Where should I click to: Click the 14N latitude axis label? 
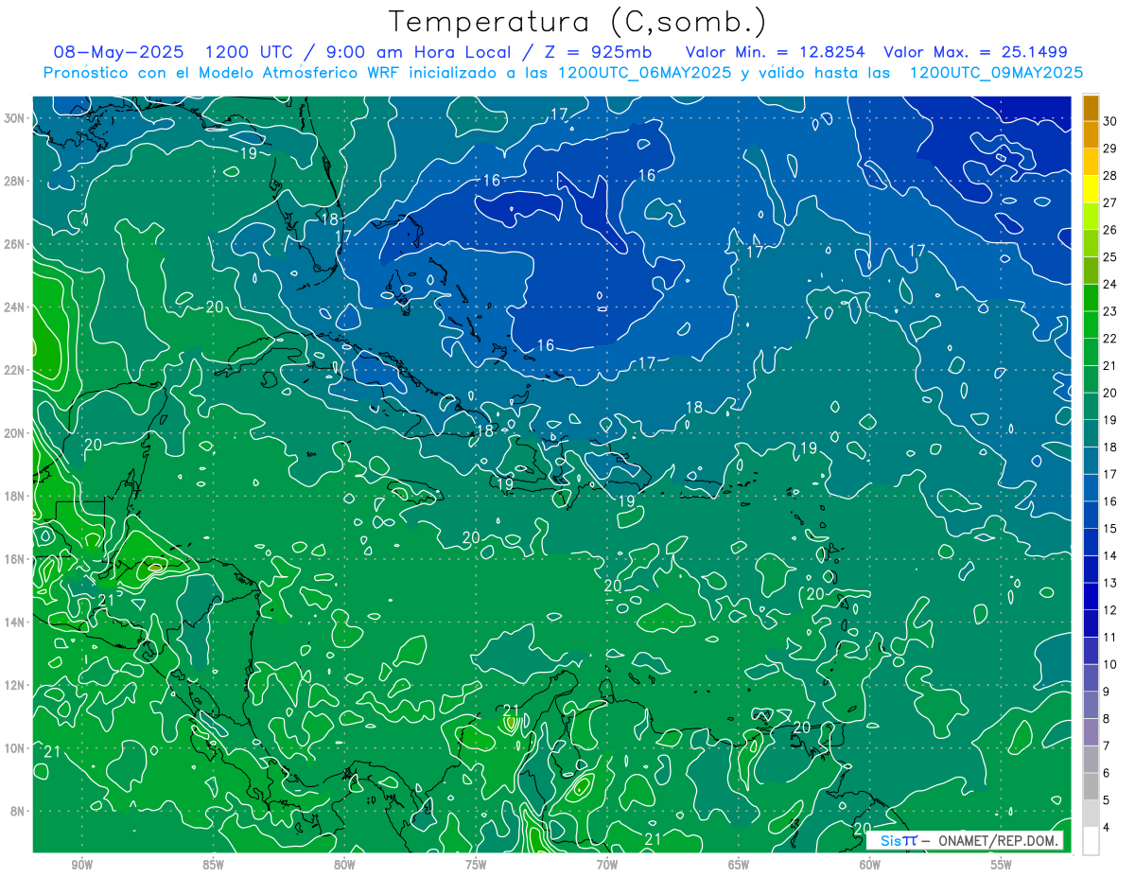click(15, 623)
